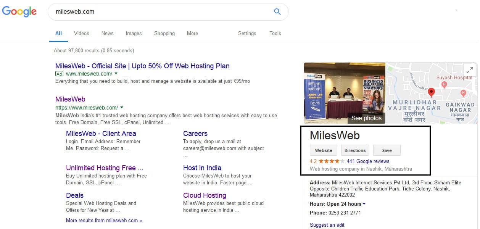Open the dropdown arrow next to https://www.milesweb.com/
The image size is (480, 229).
coord(122,108)
